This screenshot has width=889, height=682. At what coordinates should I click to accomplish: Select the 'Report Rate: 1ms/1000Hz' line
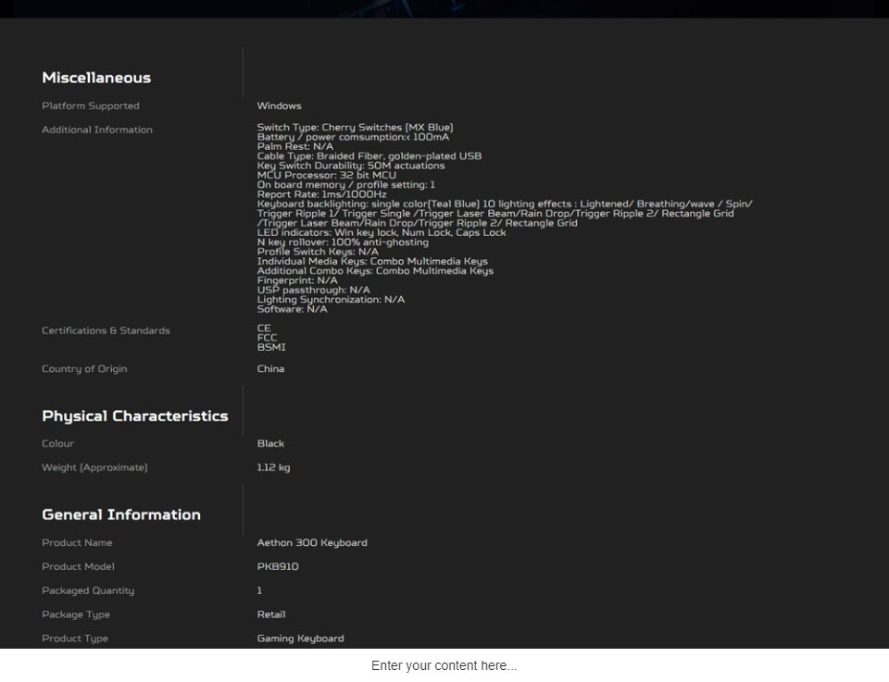tap(321, 195)
